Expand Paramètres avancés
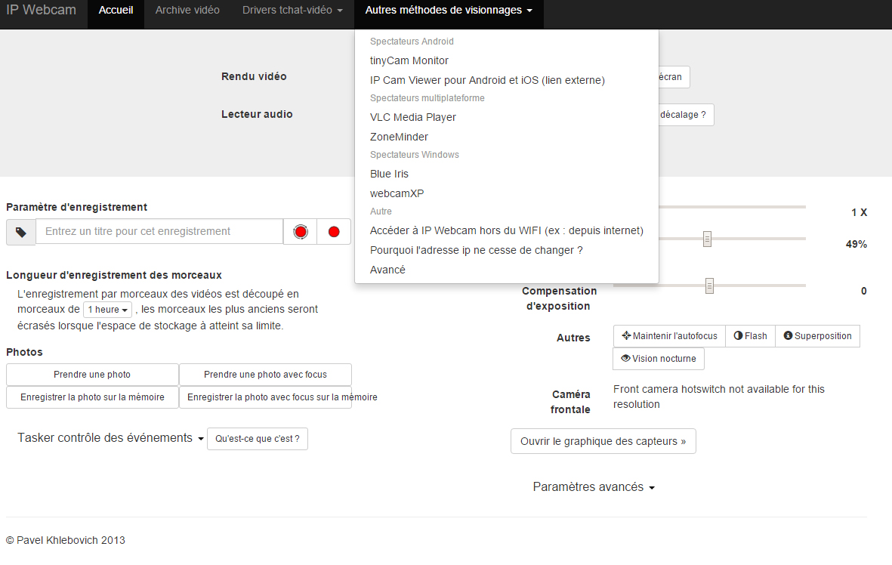Screen dimensions: 892x565 click(x=594, y=487)
